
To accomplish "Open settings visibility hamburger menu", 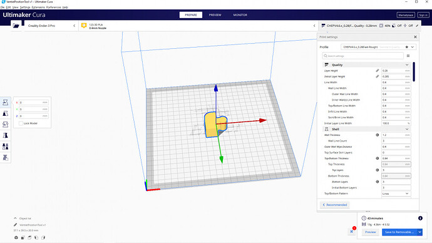I will pos(408,56).
